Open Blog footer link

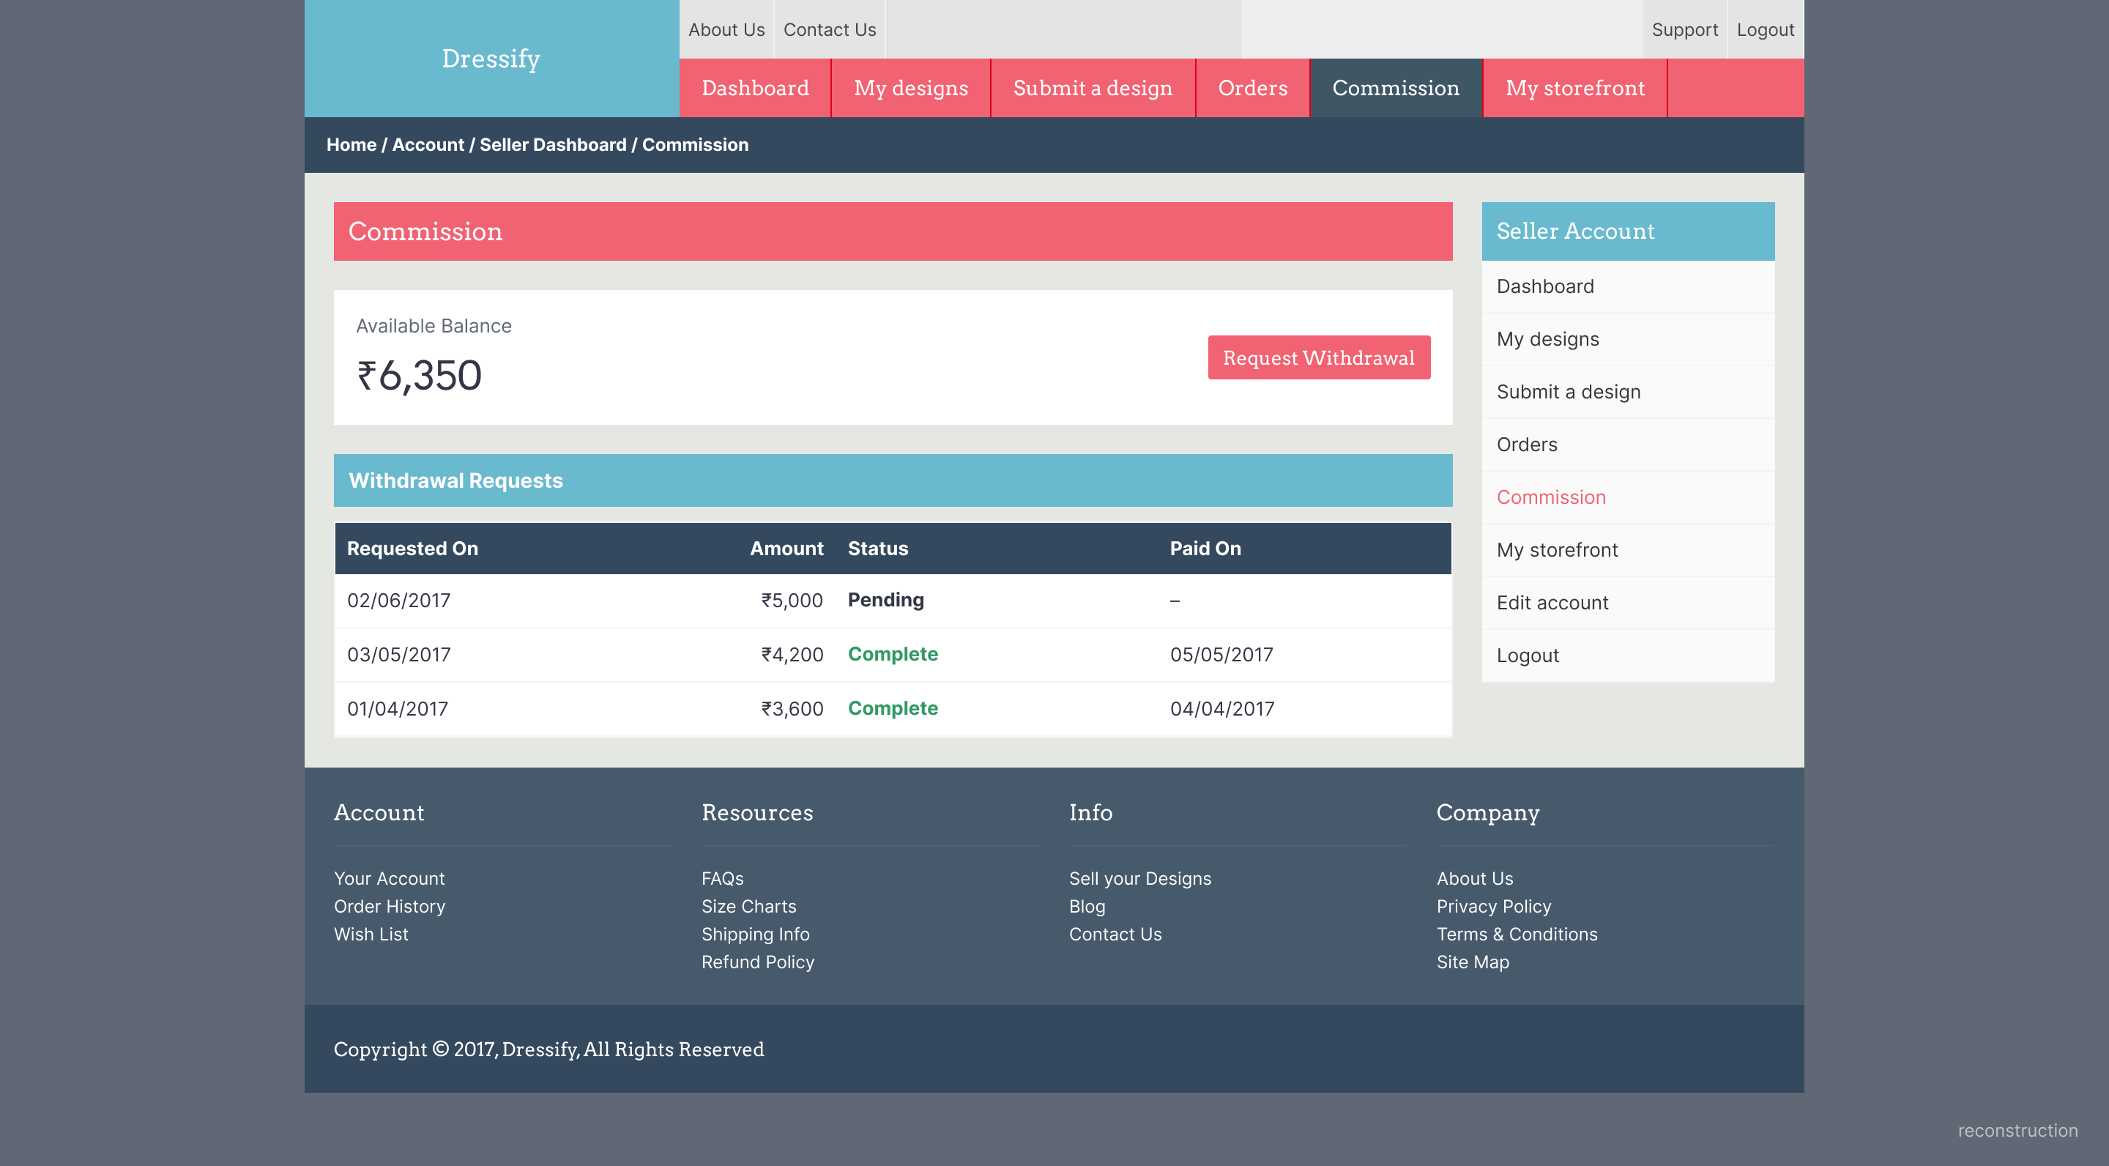1087,907
